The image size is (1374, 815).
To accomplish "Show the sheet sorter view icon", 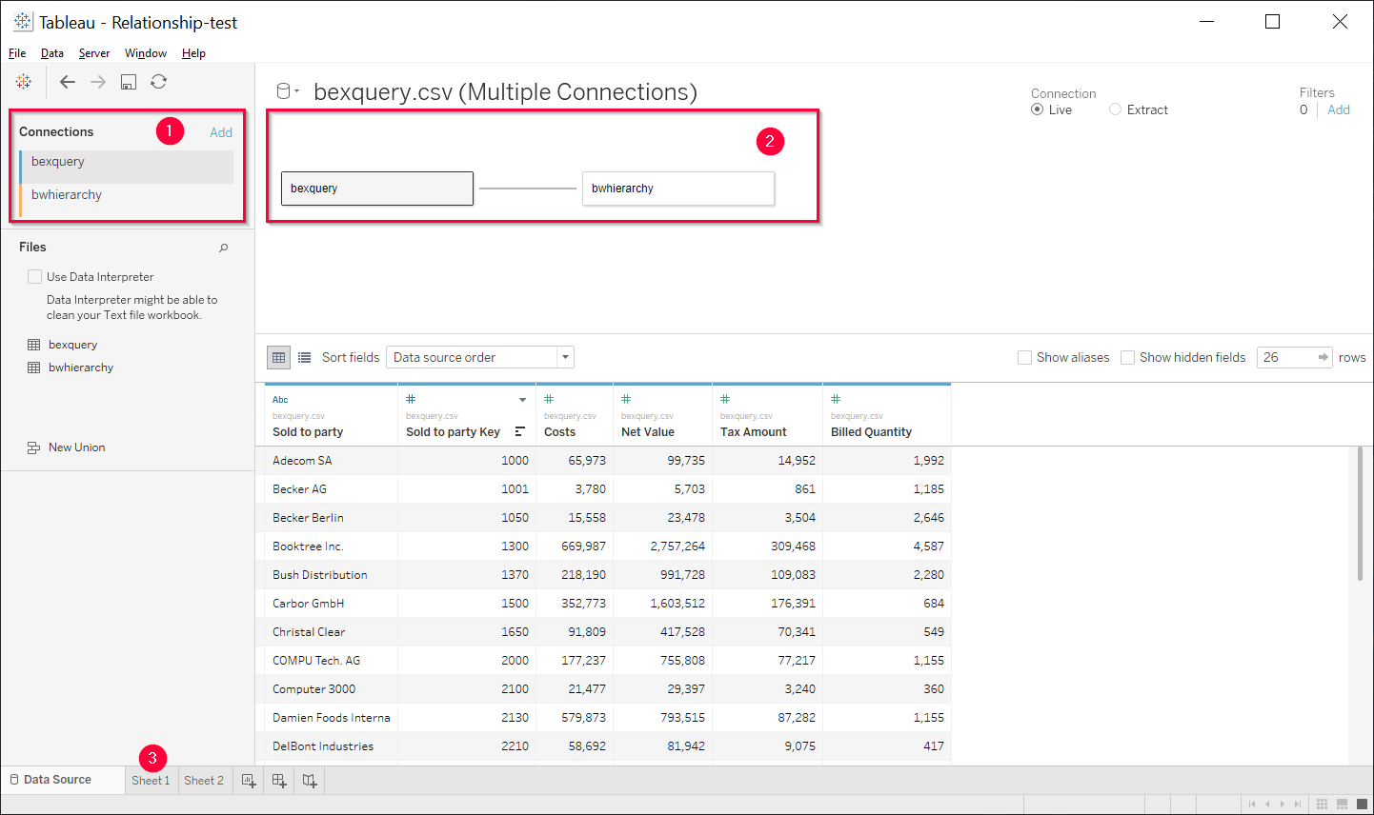I will tap(1322, 805).
